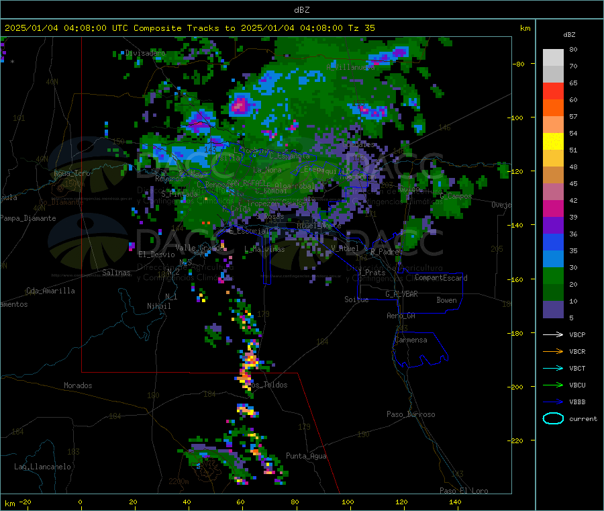Click the orange VBCR arrow in legend
The image size is (604, 511).
pos(553,351)
